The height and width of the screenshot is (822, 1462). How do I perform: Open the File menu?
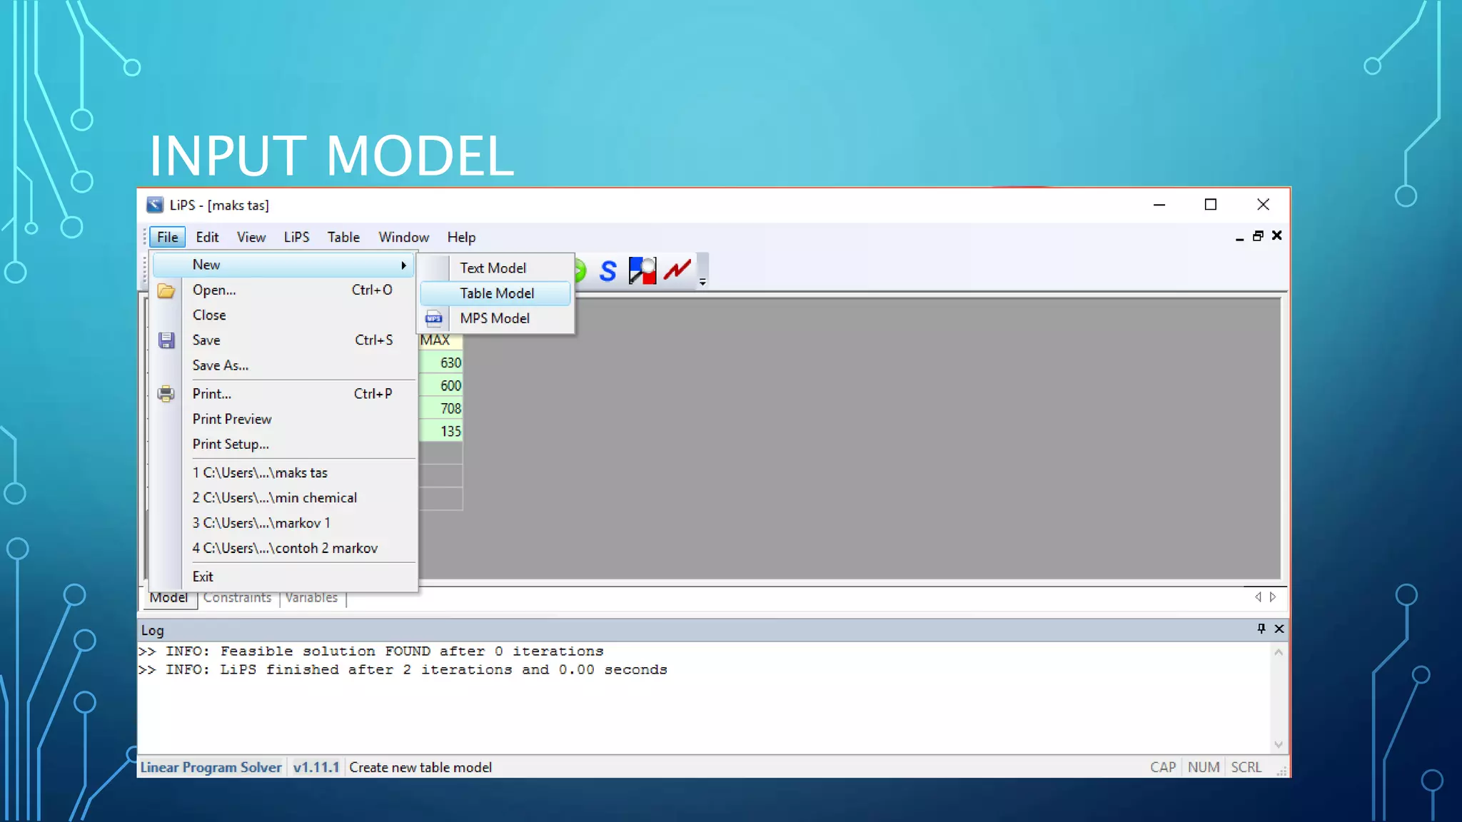pos(168,237)
